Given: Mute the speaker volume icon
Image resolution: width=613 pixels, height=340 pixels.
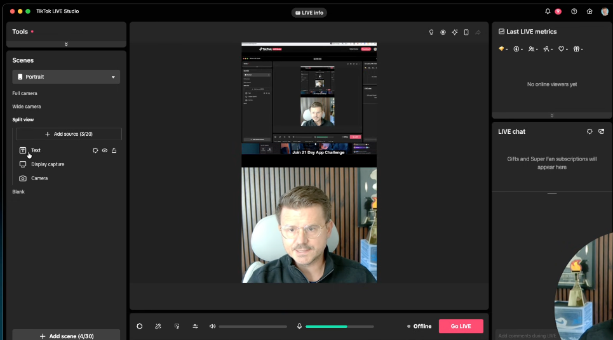Looking at the screenshot, I should (x=212, y=326).
